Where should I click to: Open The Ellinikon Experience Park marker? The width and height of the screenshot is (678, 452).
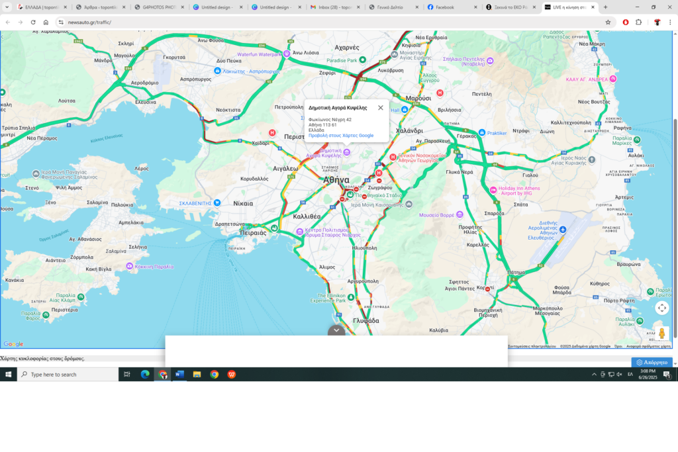click(351, 297)
